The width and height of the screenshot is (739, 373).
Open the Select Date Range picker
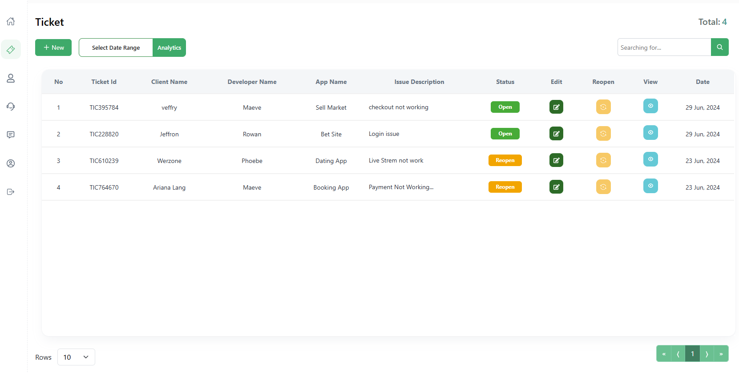tap(116, 48)
